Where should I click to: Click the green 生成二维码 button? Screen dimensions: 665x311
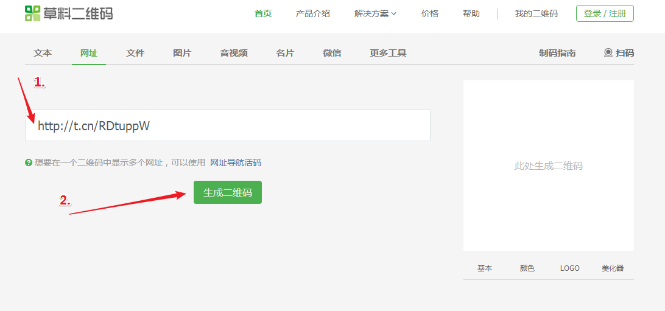point(228,192)
